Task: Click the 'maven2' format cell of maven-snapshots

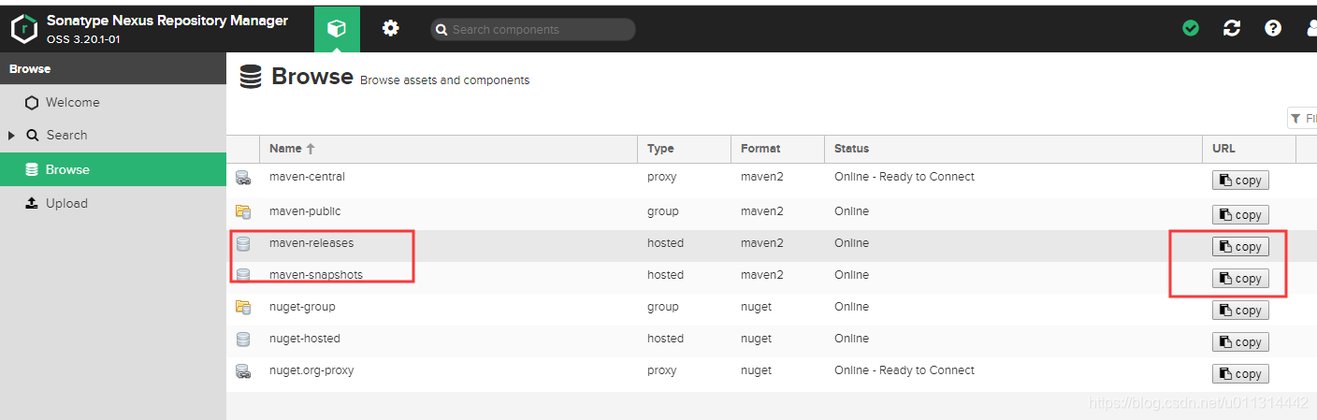Action: click(x=762, y=275)
